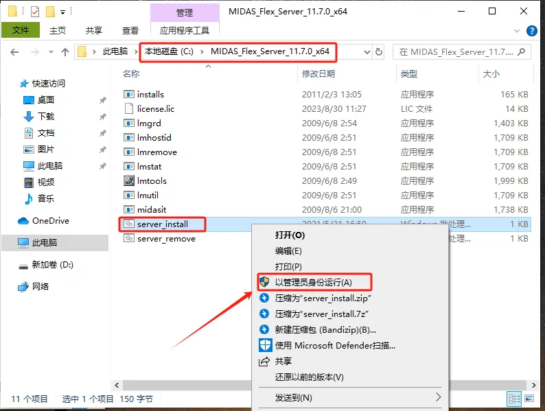Sort by 大小 column header

pos(491,73)
